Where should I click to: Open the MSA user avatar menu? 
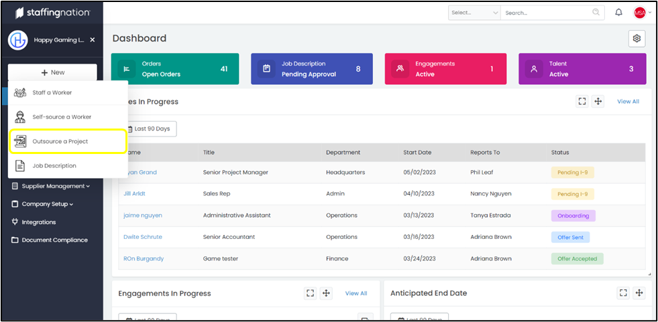pos(639,13)
